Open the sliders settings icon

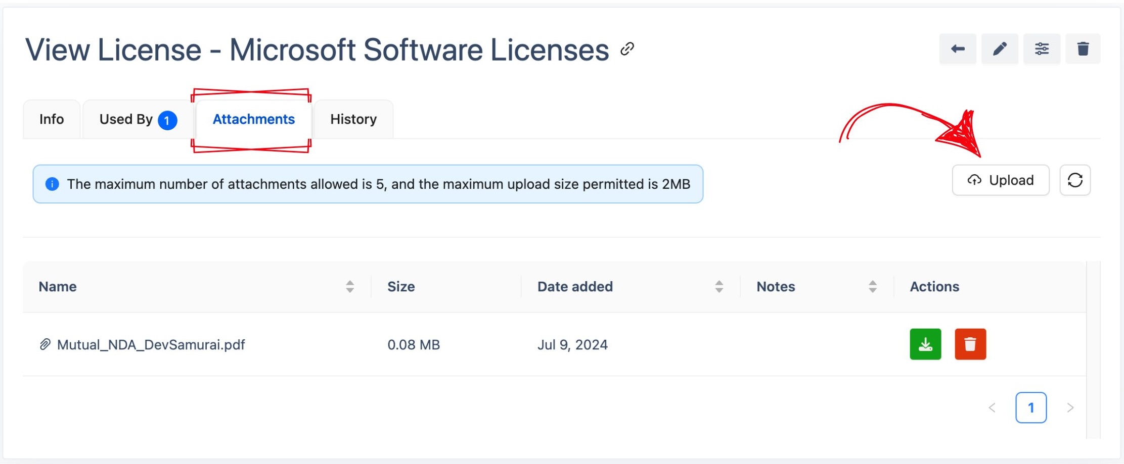coord(1041,49)
